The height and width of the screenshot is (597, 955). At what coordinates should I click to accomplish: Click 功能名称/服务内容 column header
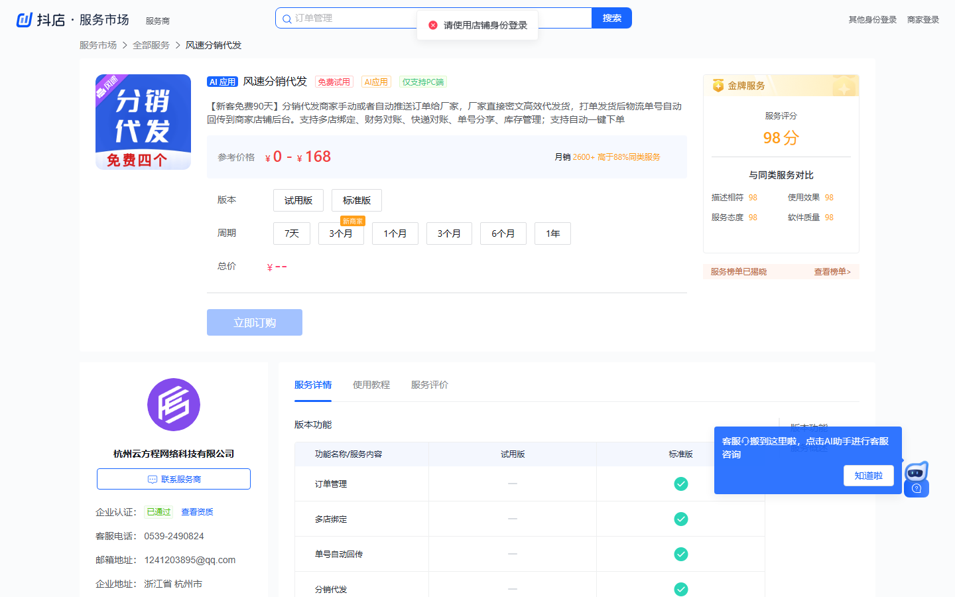348,454
